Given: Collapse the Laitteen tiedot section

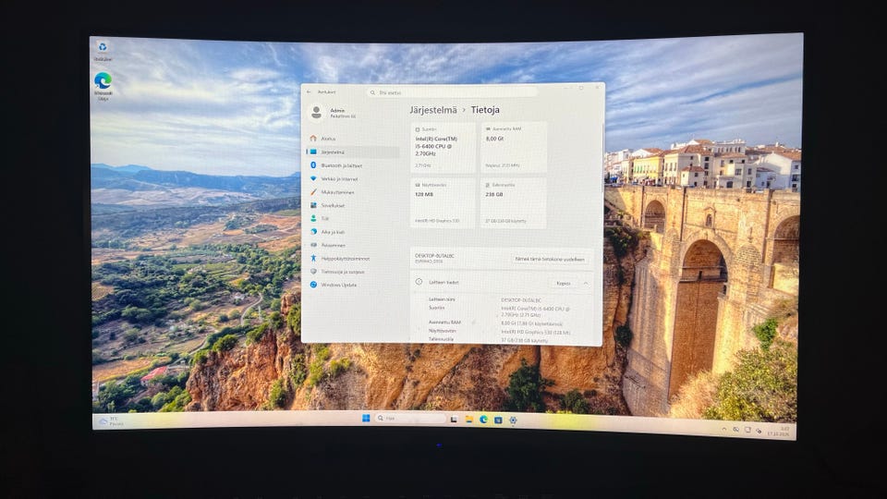Looking at the screenshot, I should (x=586, y=283).
